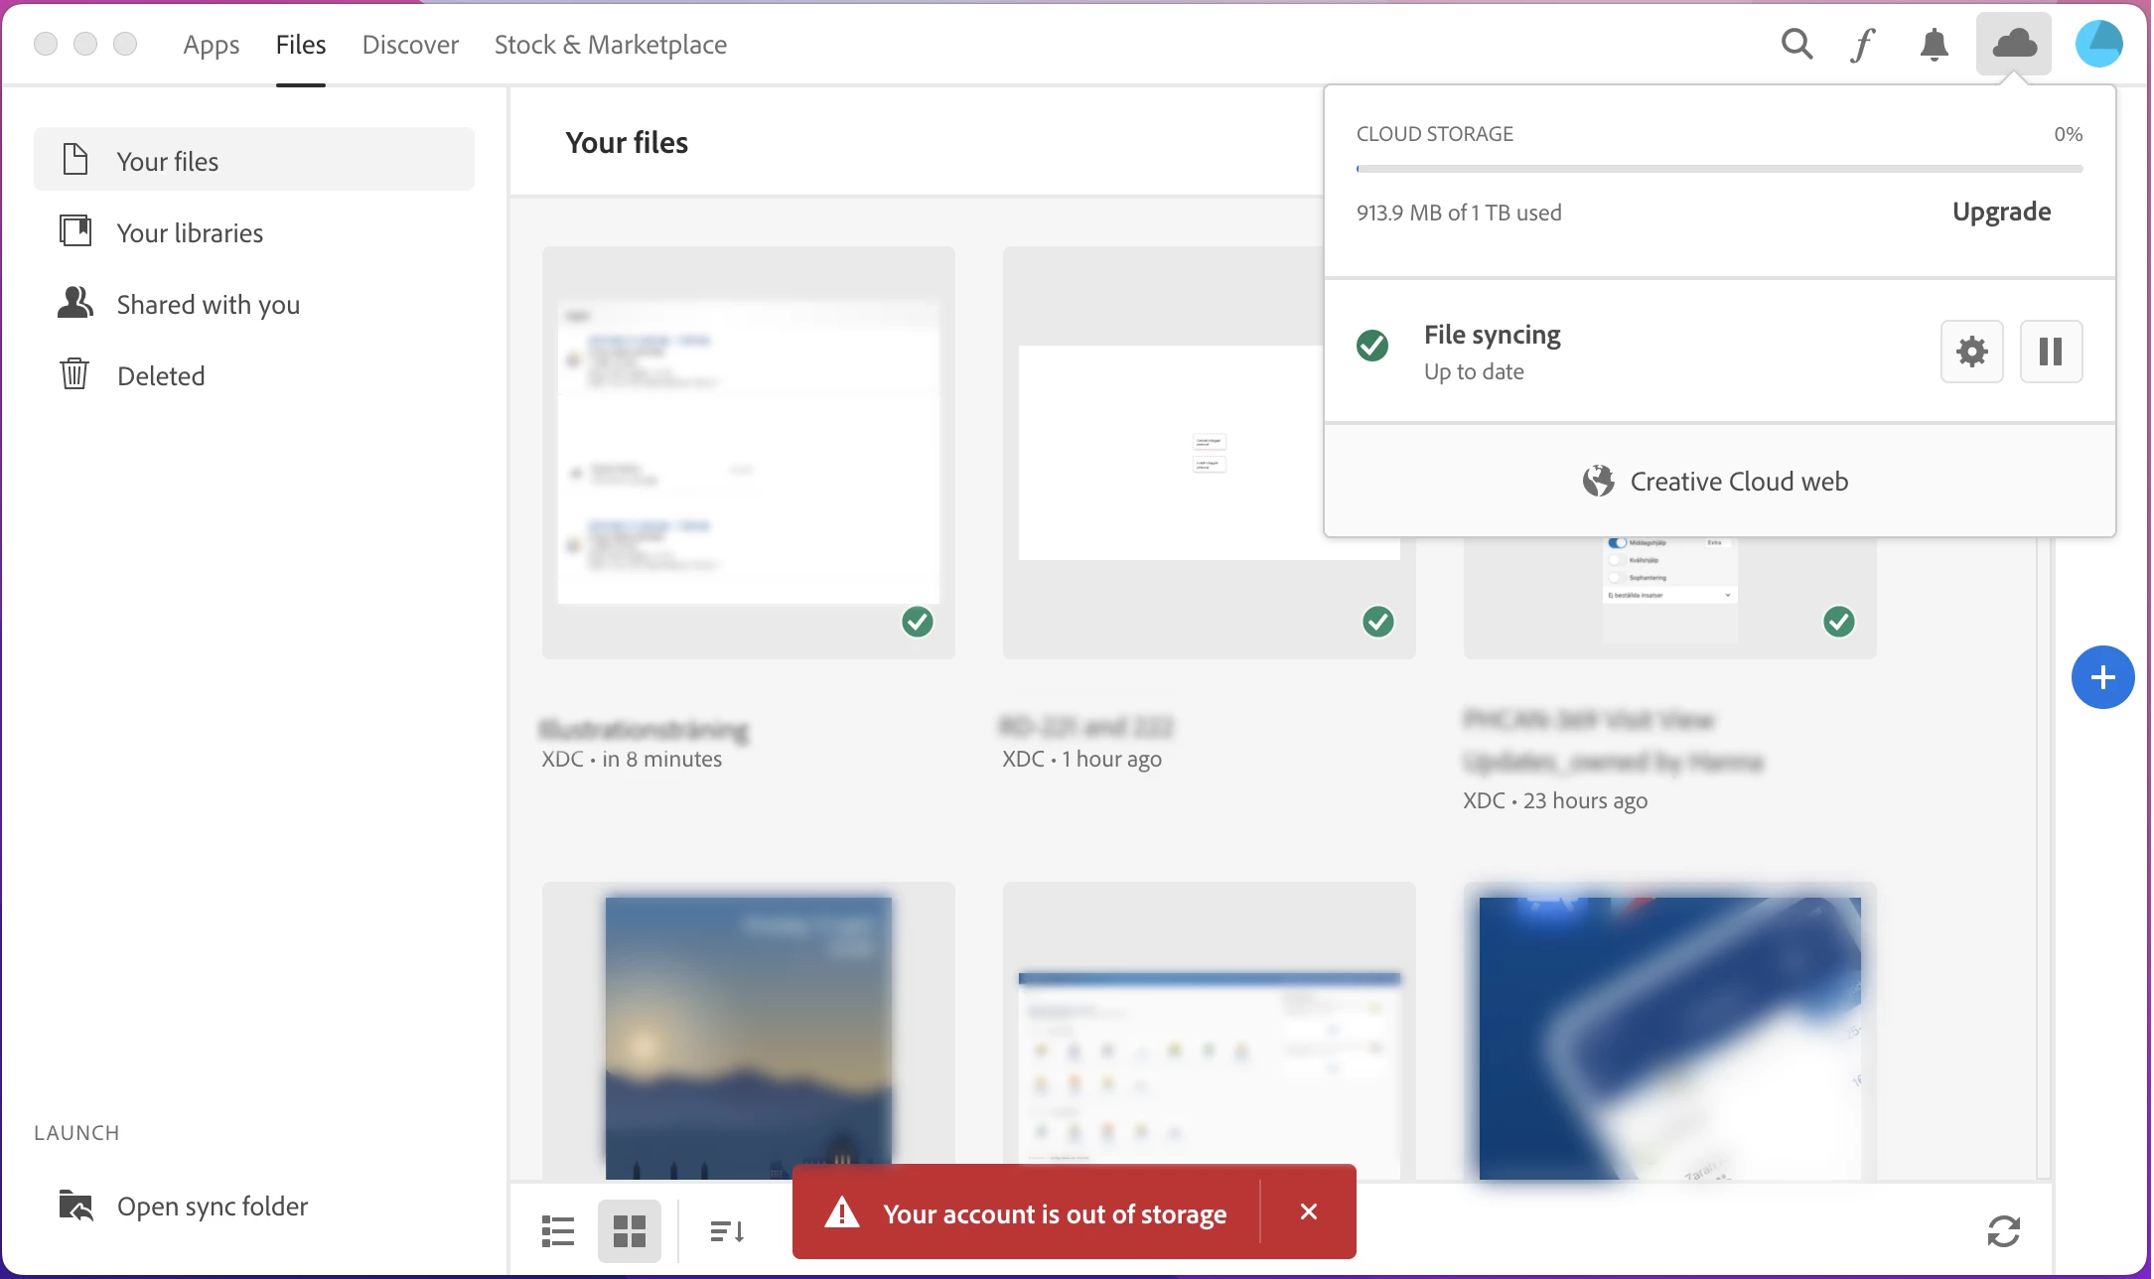Open the notifications bell
2154x1279 pixels.
coord(1934,45)
